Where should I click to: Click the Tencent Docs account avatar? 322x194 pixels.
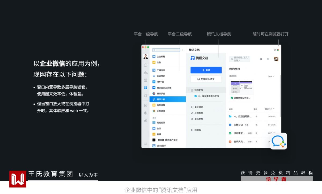tap(276, 59)
